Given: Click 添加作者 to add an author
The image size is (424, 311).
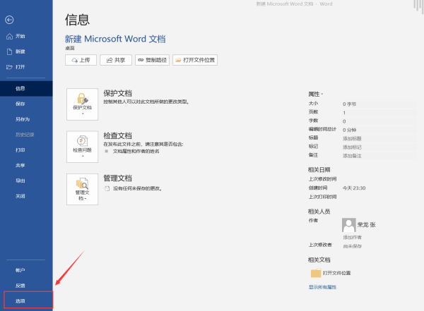Looking at the screenshot, I should [x=353, y=238].
